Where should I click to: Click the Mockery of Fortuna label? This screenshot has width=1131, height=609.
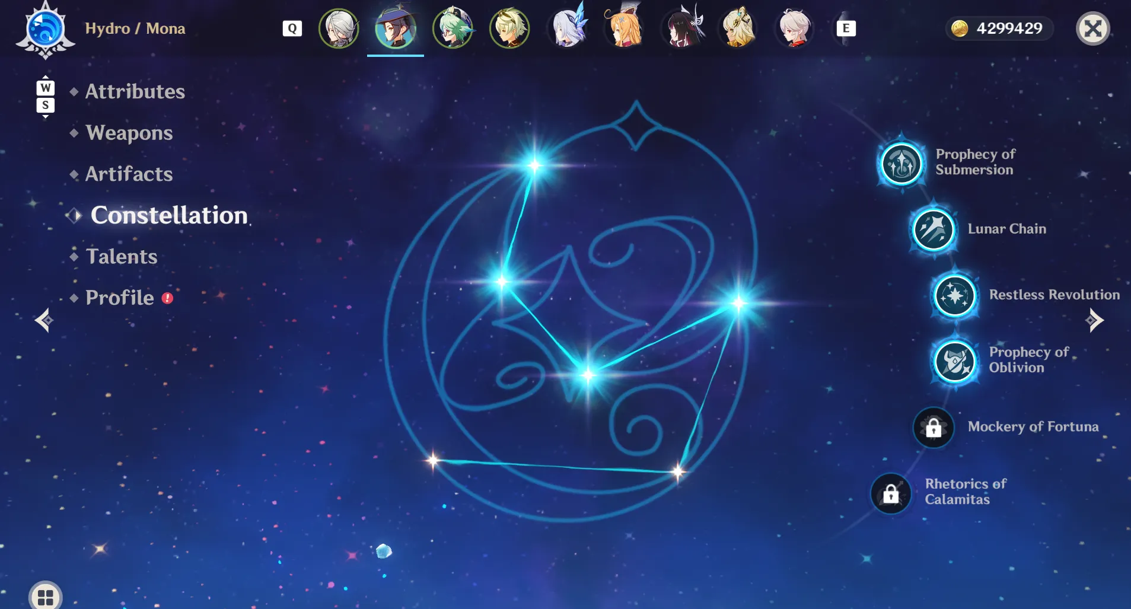click(1033, 427)
